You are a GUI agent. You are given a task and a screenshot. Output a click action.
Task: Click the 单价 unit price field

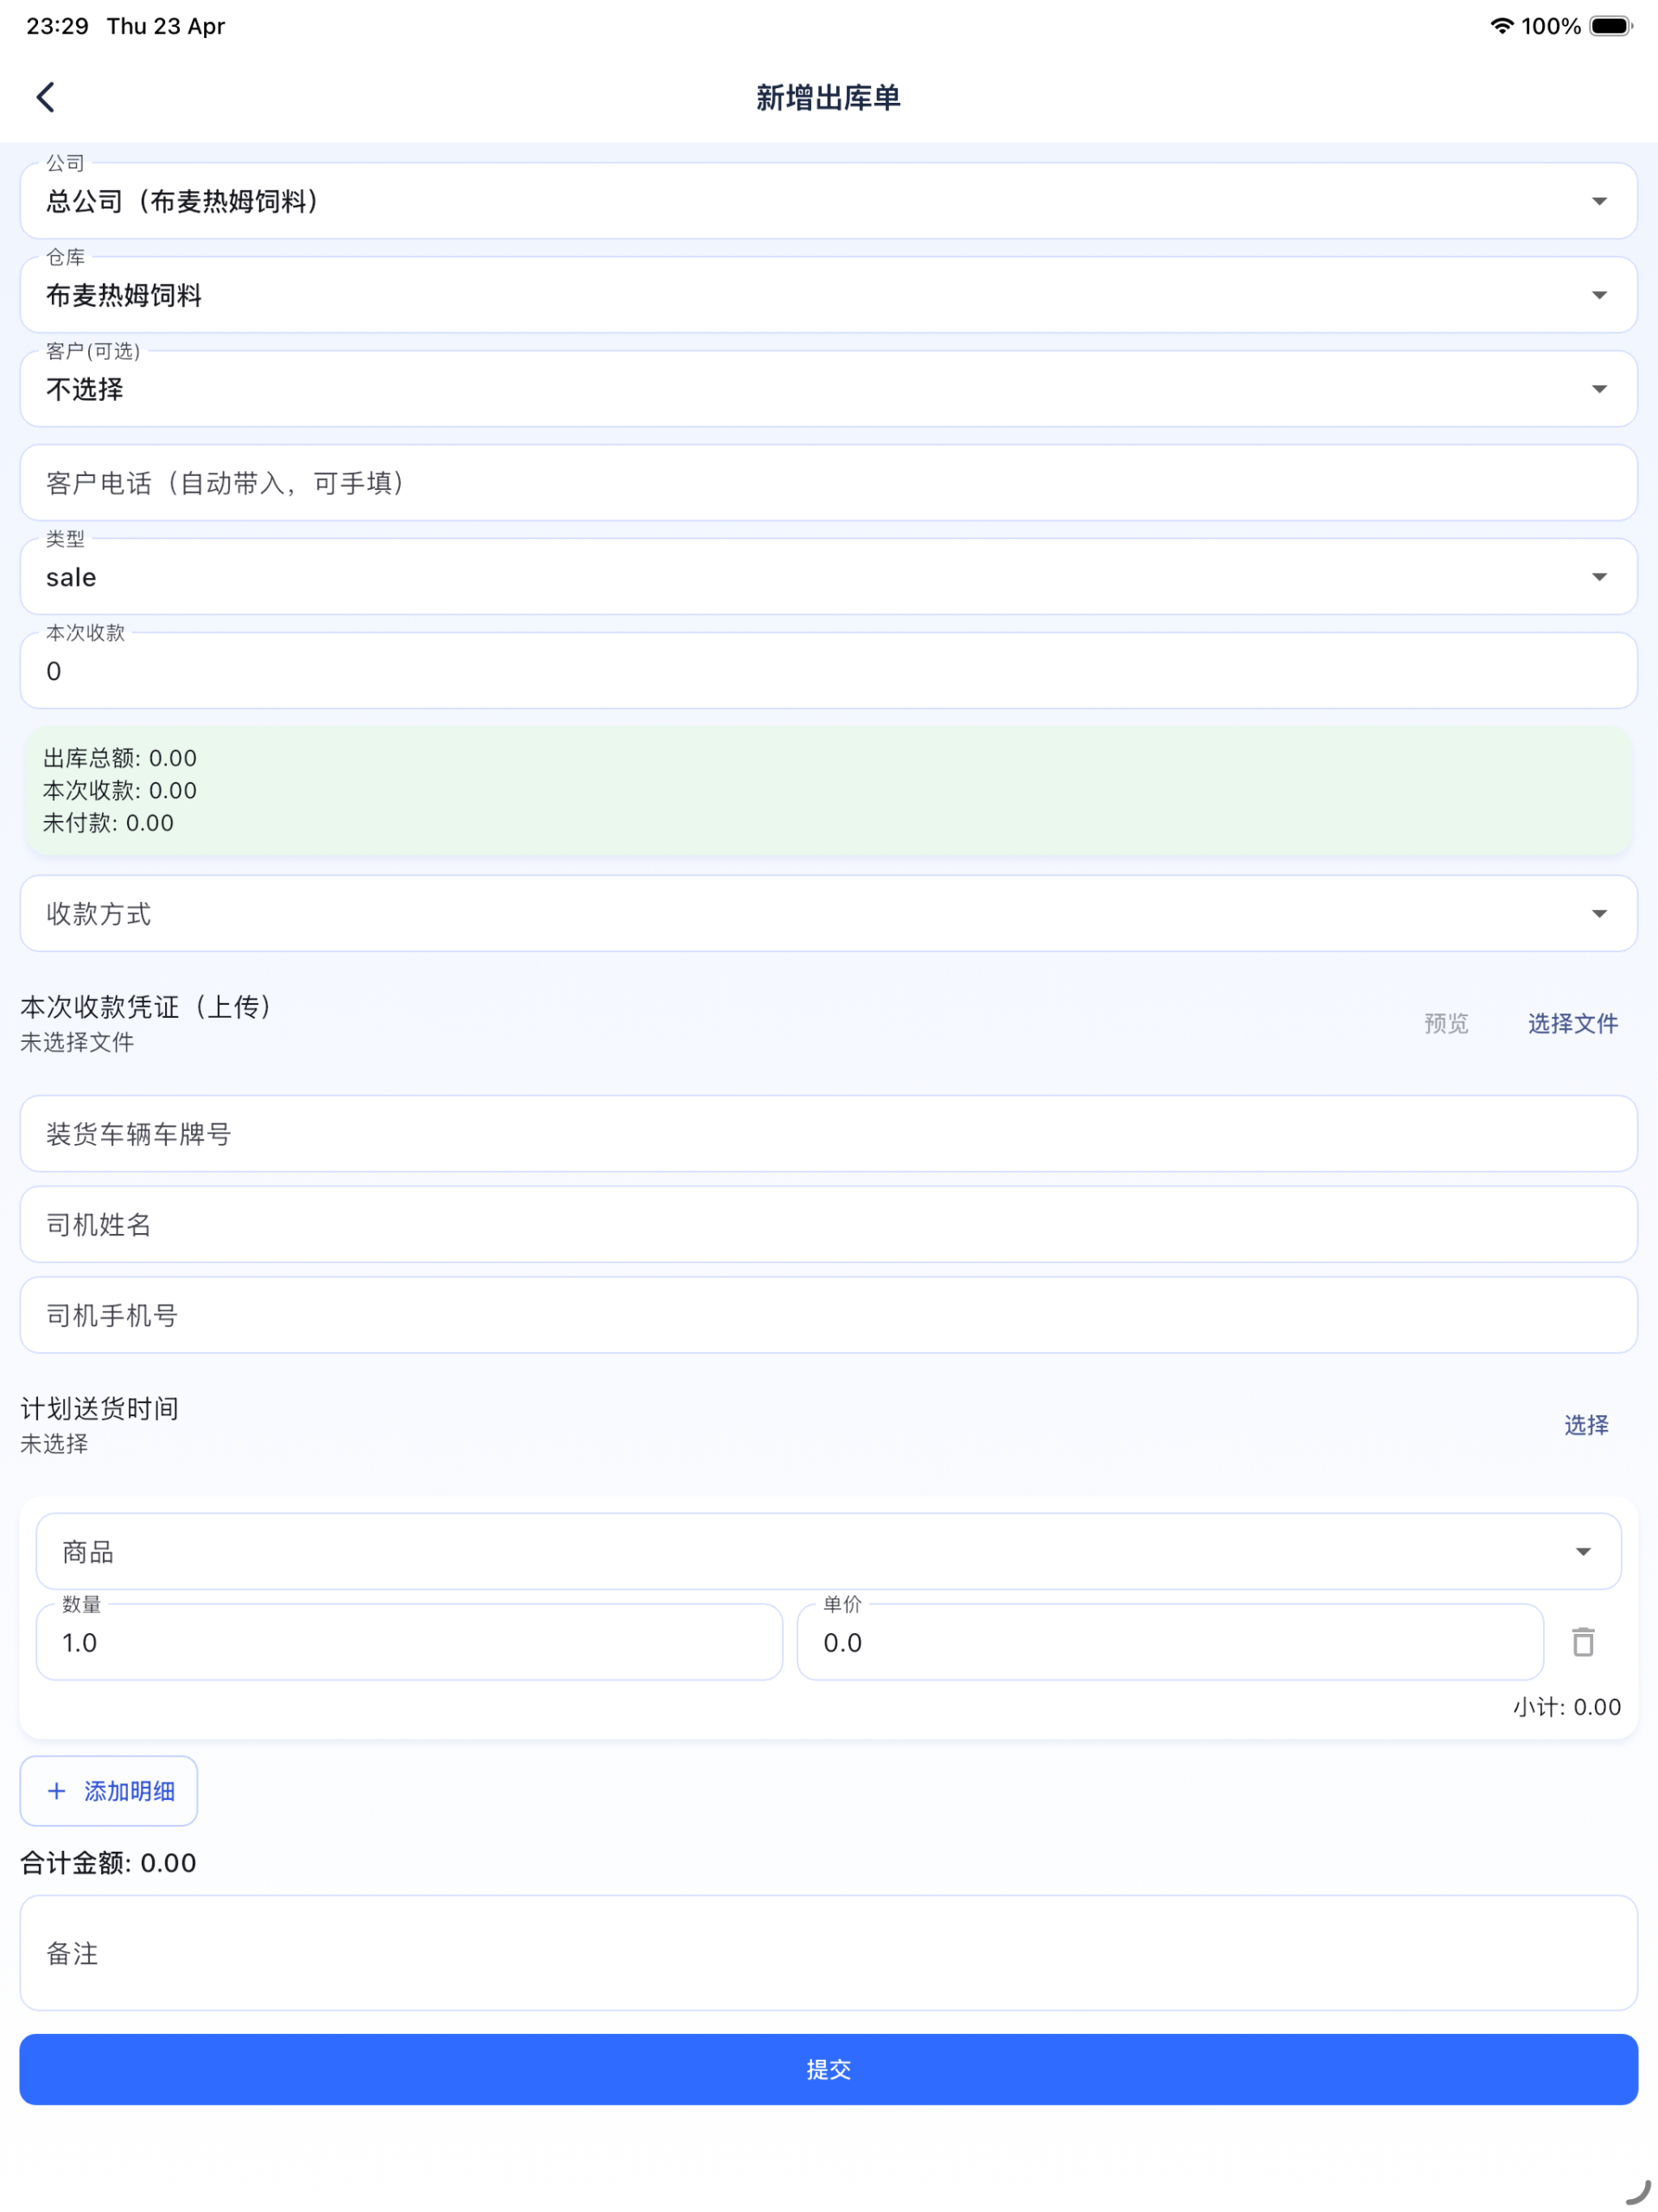[1170, 1642]
